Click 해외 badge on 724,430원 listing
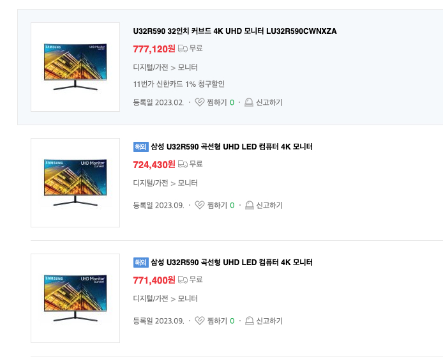This screenshot has height=359, width=443. click(x=140, y=147)
